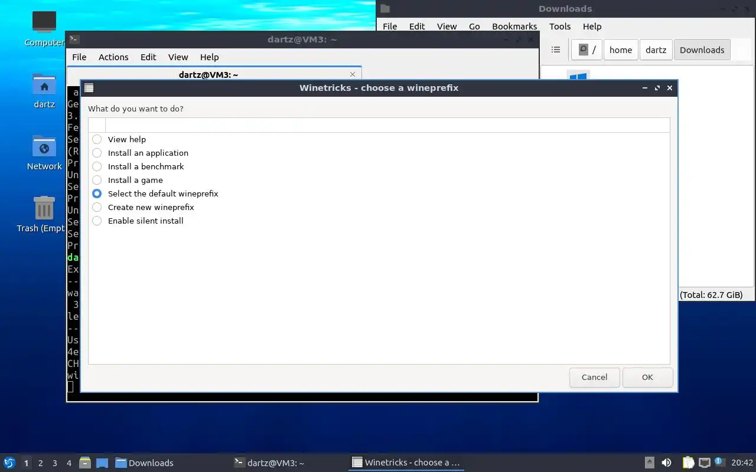
Task: Select 'Install a game' radio button
Action: point(97,180)
